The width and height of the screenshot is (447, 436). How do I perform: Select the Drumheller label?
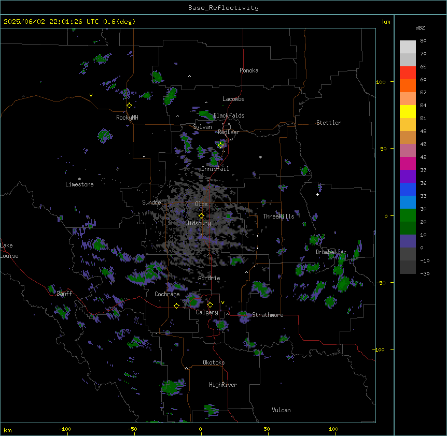(x=331, y=252)
